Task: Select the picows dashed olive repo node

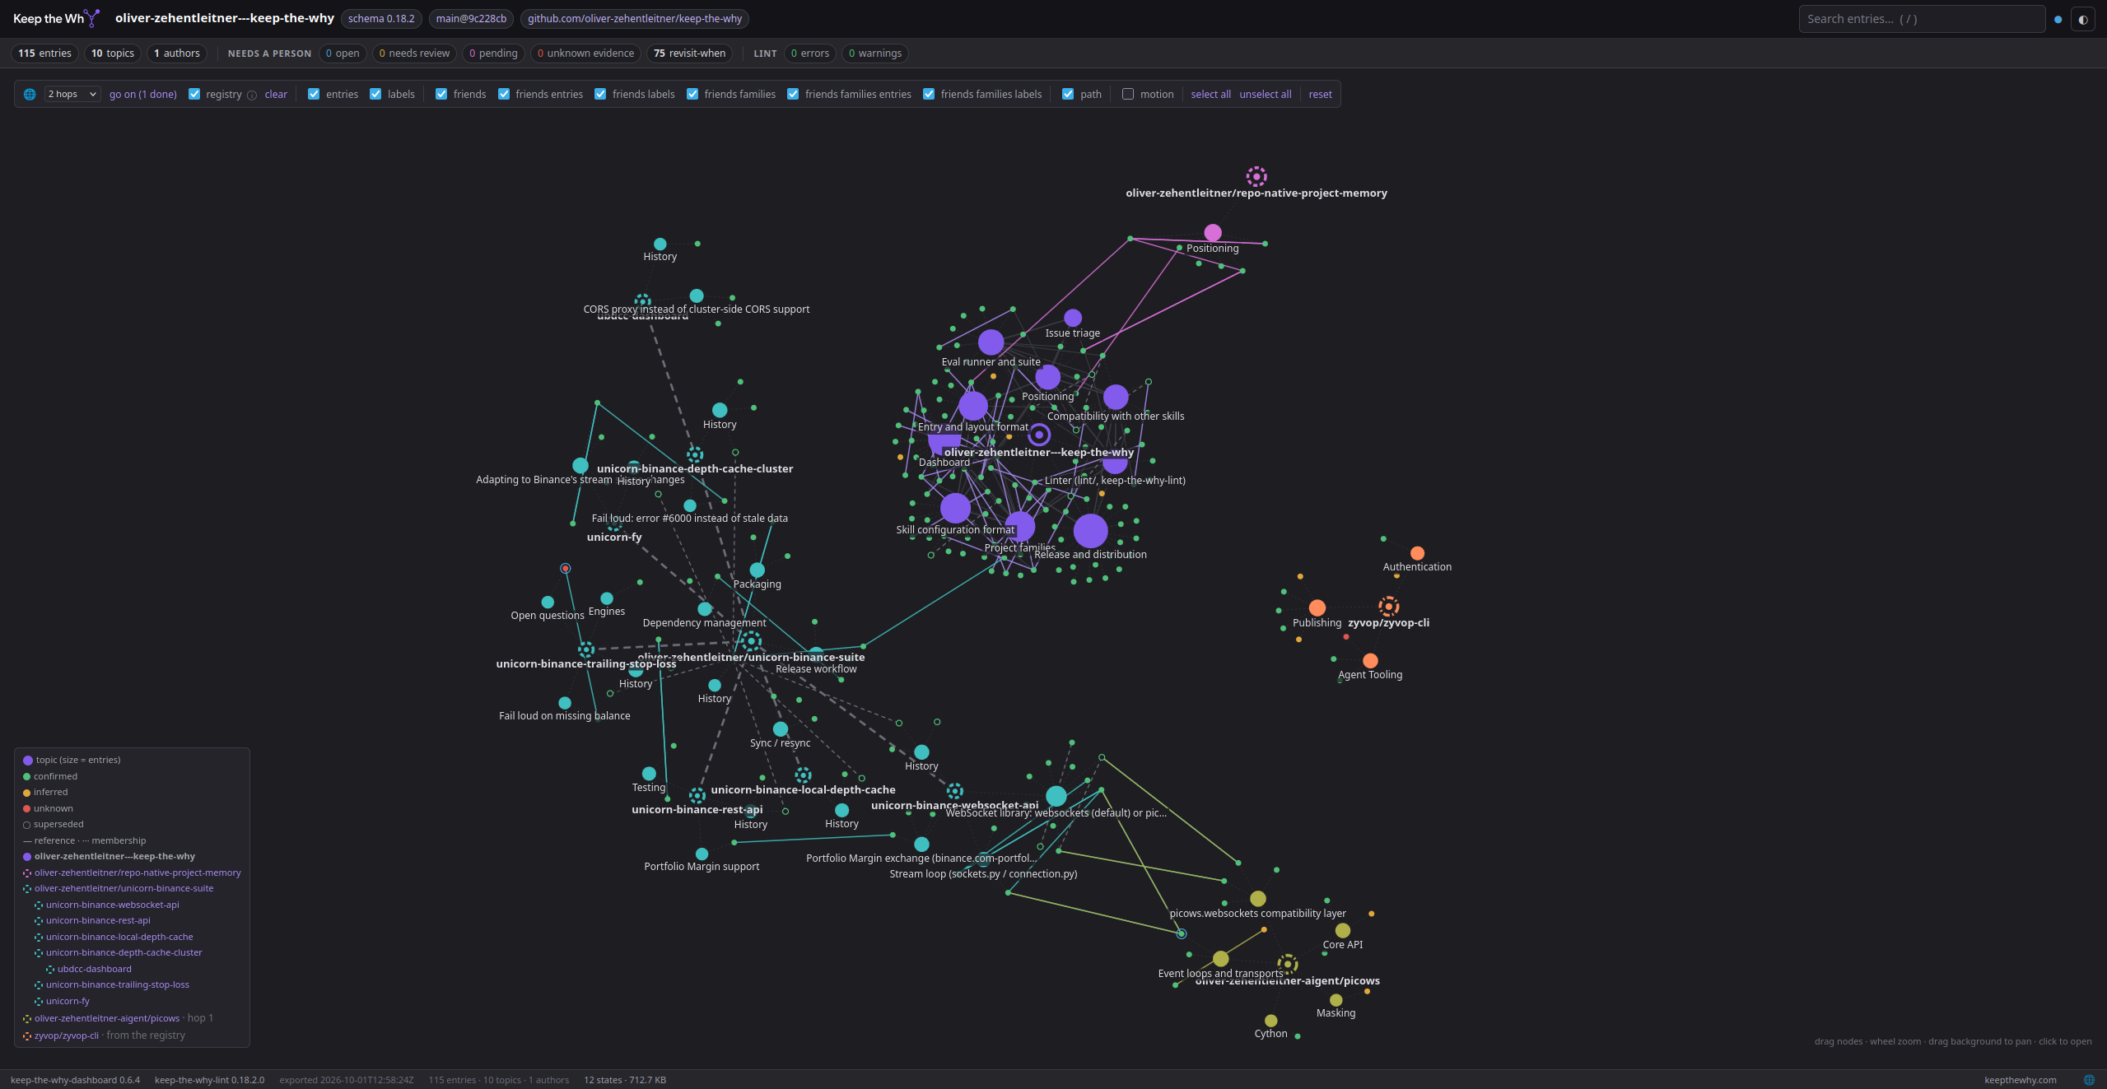Action: (1287, 964)
